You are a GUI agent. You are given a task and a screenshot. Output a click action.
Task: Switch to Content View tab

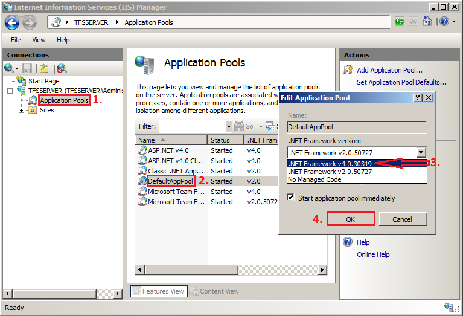pos(215,291)
